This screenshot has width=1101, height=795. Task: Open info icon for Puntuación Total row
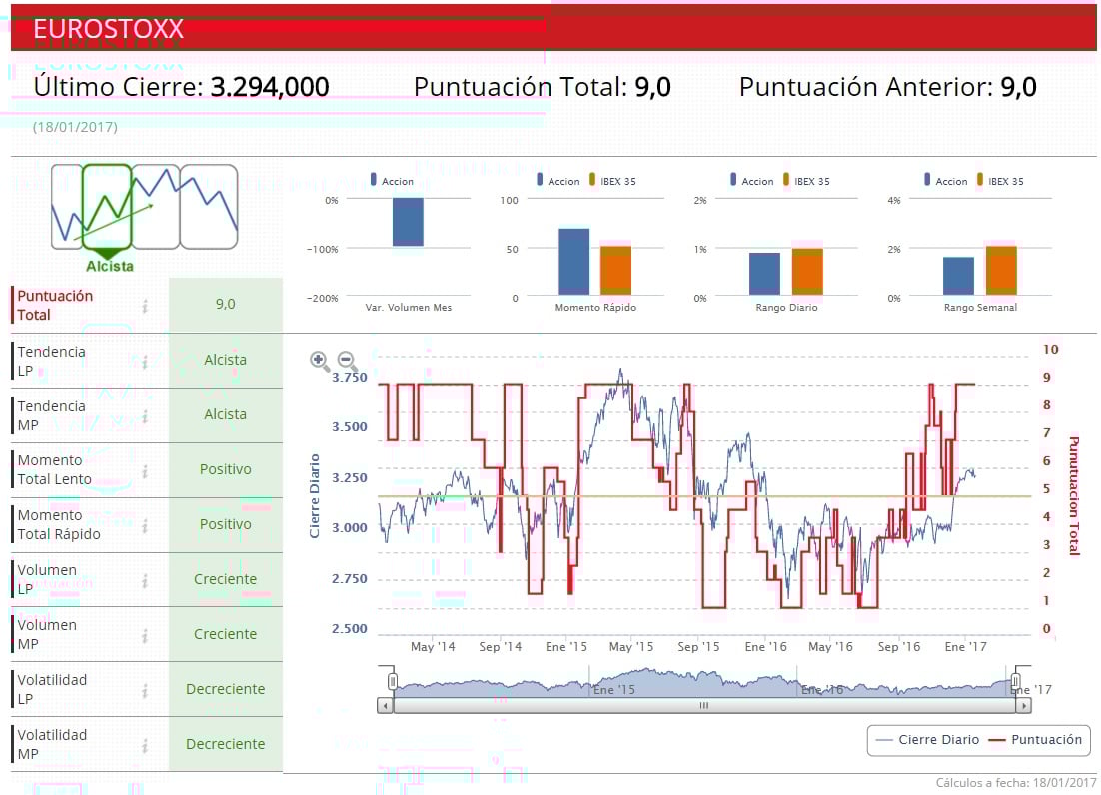tap(145, 306)
